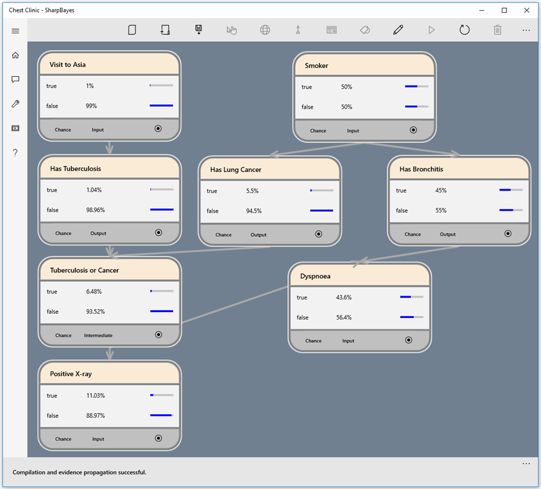This screenshot has height=489, width=541.
Task: Click the eraser toolbar icon
Action: click(365, 30)
